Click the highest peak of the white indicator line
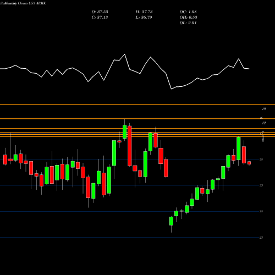 tap(125, 54)
